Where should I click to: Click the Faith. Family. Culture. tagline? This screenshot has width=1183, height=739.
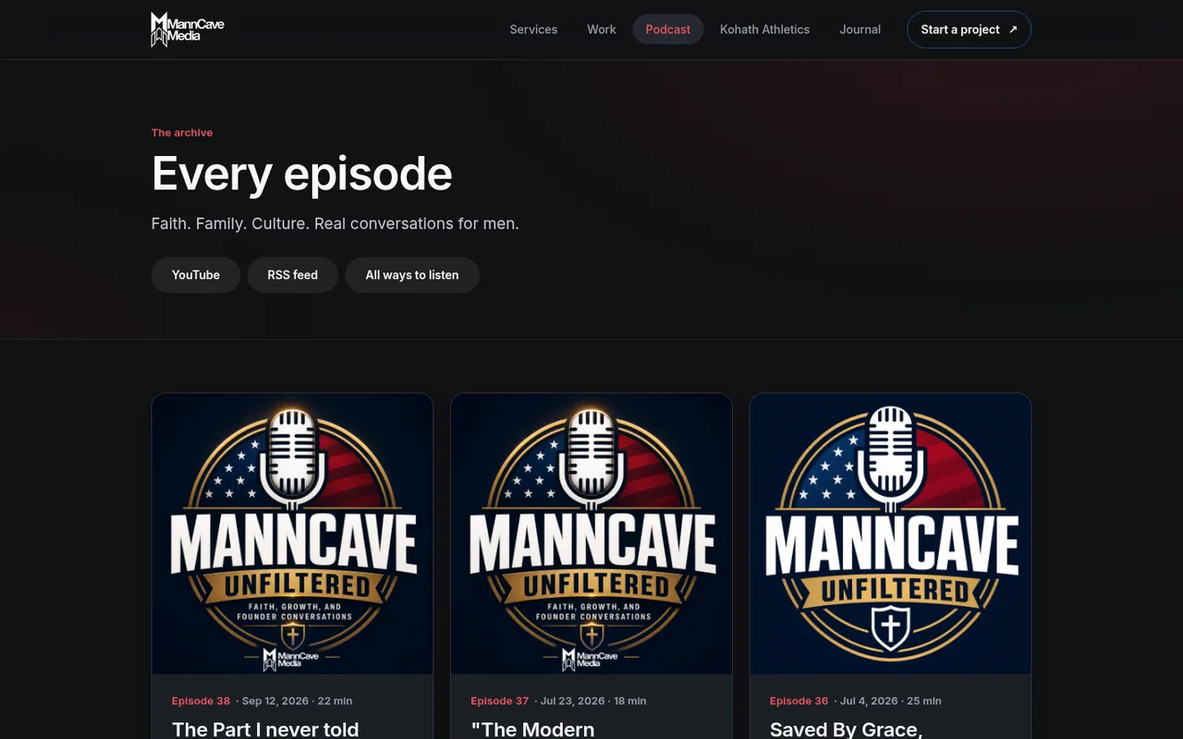point(335,224)
